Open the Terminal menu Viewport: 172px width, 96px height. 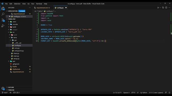(39, 4)
